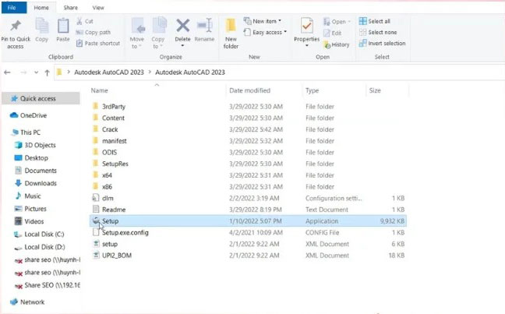505x314 pixels.
Task: Click Copy path in the ribbon
Action: tap(94, 32)
